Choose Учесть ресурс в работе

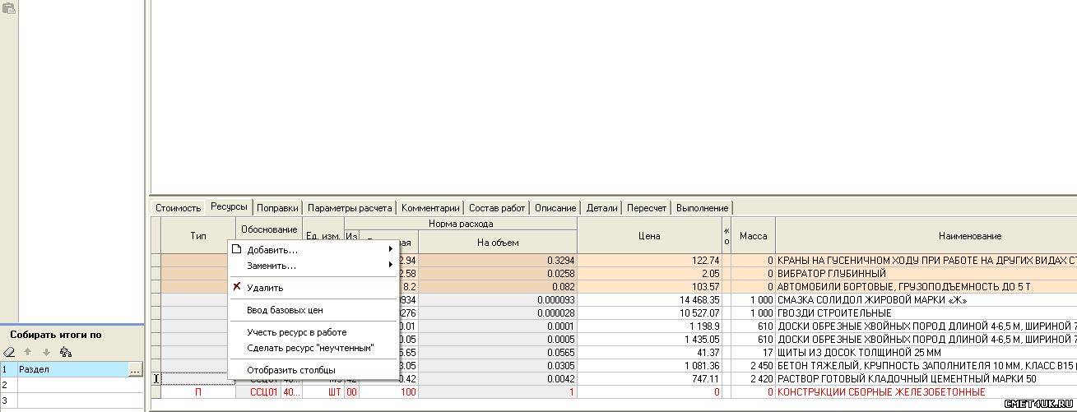[313, 332]
